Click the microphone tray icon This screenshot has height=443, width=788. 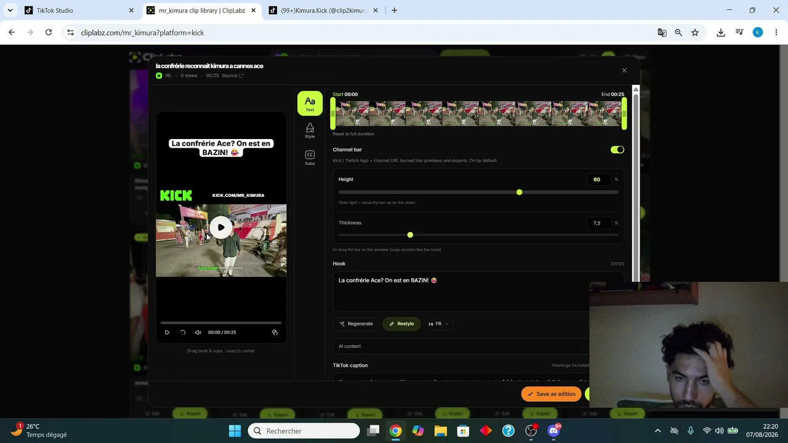click(x=691, y=431)
